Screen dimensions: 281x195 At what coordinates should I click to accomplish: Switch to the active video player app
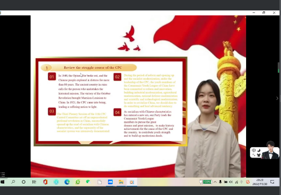(132, 182)
